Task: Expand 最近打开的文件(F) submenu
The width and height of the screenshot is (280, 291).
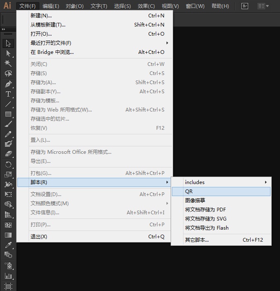Action: (x=94, y=43)
